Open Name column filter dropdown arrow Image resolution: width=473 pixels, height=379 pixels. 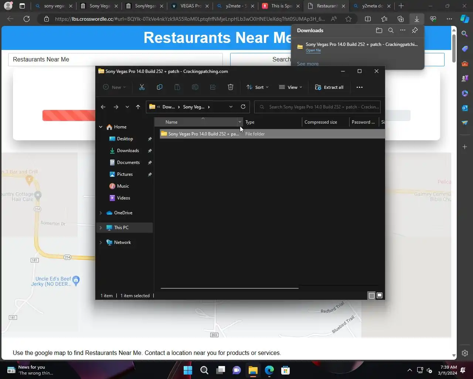[x=240, y=122]
